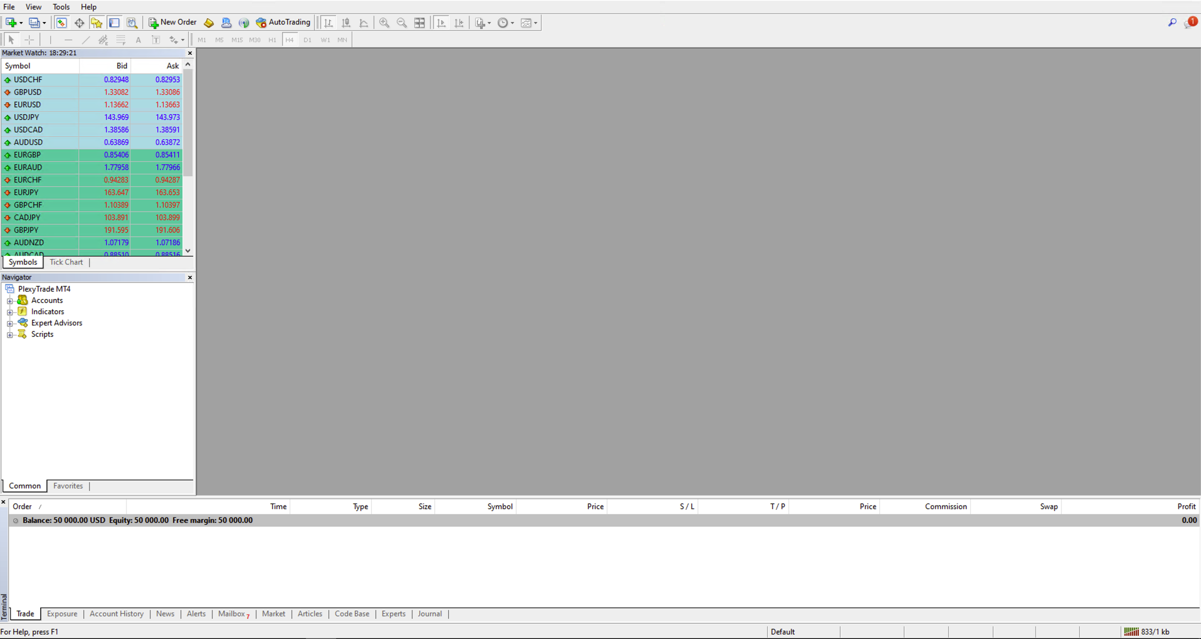Toggle the Data Window crosshair button
The height and width of the screenshot is (639, 1201).
[79, 23]
